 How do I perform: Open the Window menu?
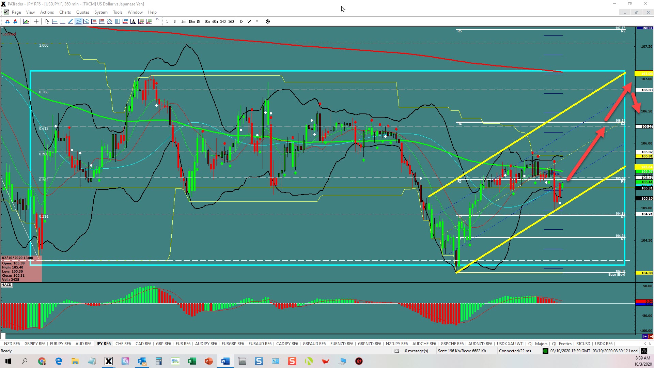[x=135, y=12]
